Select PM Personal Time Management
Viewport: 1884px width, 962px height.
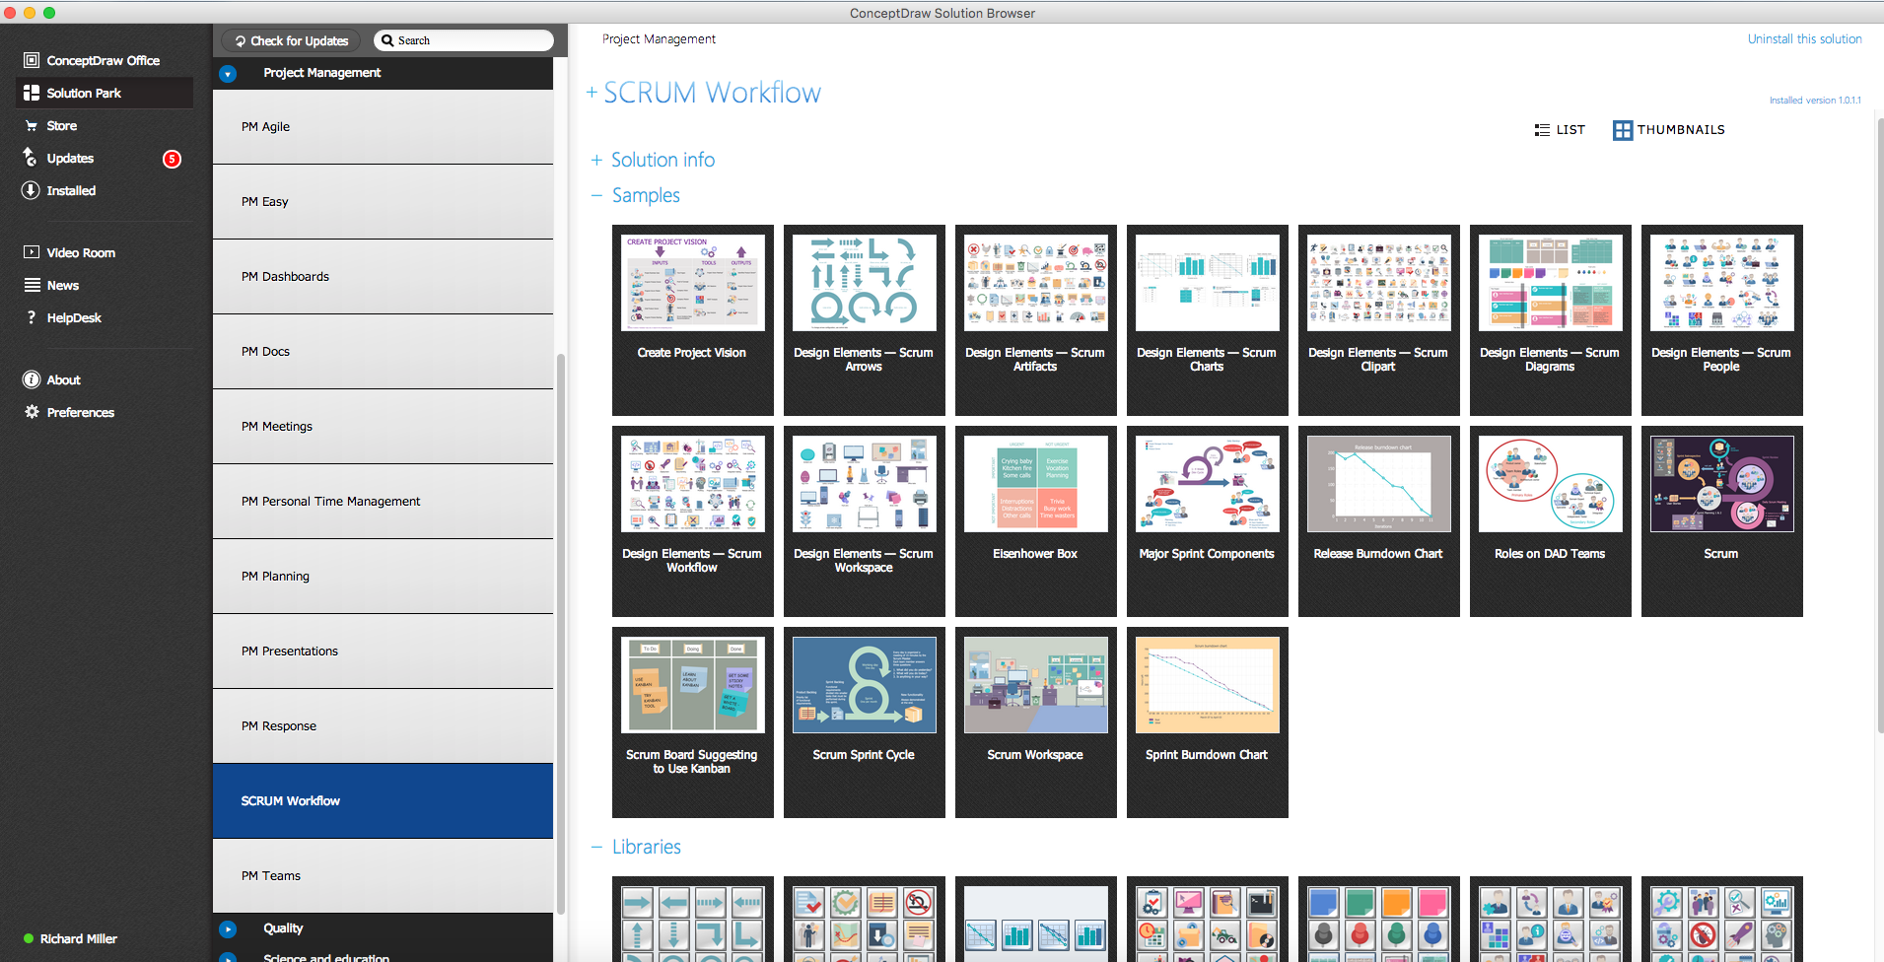point(383,501)
